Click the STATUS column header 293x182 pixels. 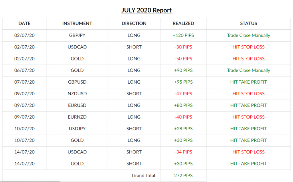(249, 23)
